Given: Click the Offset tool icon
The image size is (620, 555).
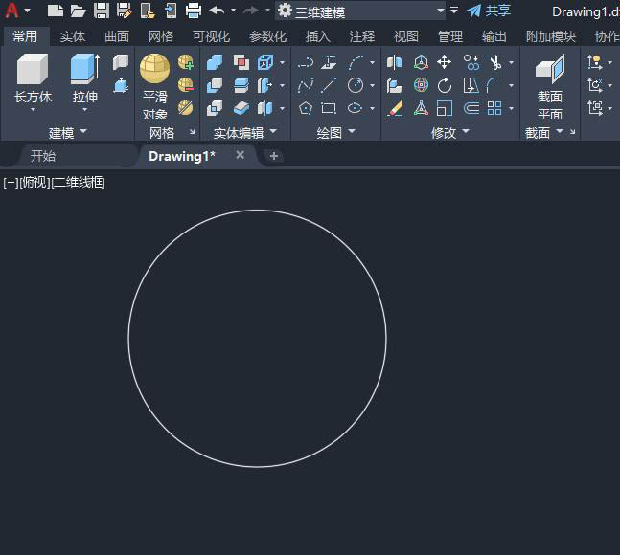Looking at the screenshot, I should click(471, 108).
